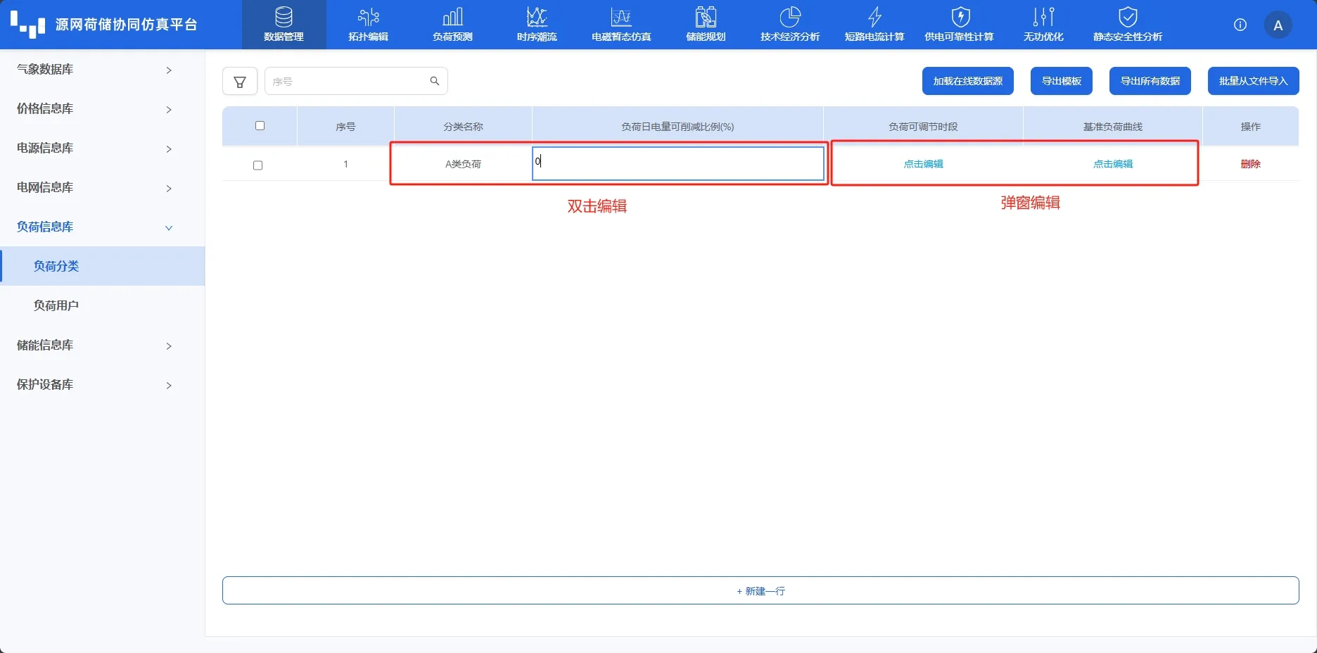Click the 导出模板 button

pyautogui.click(x=1061, y=81)
